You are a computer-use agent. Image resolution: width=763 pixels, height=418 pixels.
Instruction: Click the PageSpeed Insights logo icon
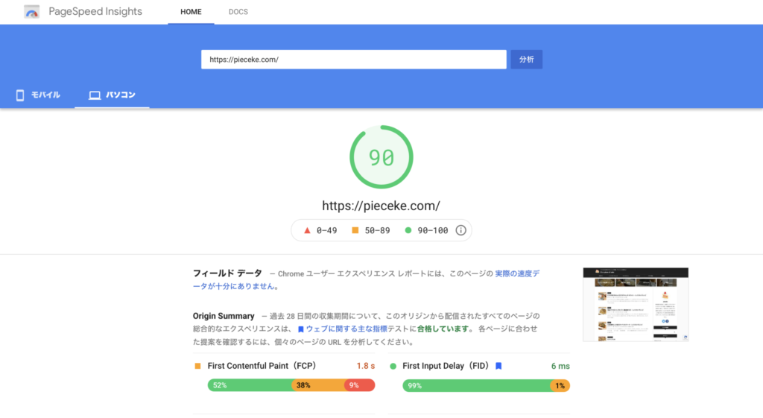pos(31,12)
